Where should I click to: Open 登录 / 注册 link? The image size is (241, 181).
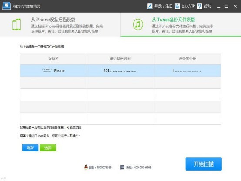point(164,6)
